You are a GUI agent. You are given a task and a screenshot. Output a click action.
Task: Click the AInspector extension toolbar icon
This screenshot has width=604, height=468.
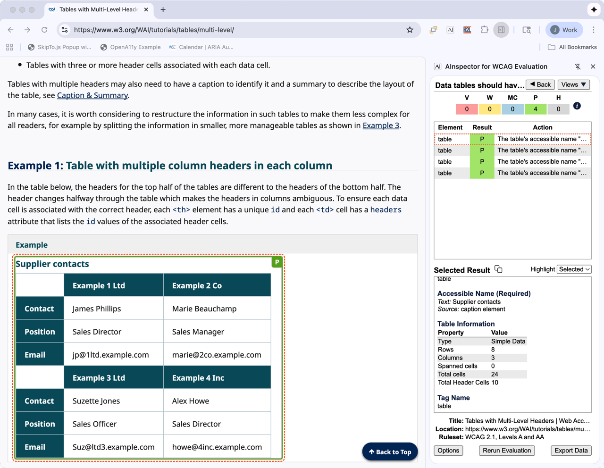[450, 30]
